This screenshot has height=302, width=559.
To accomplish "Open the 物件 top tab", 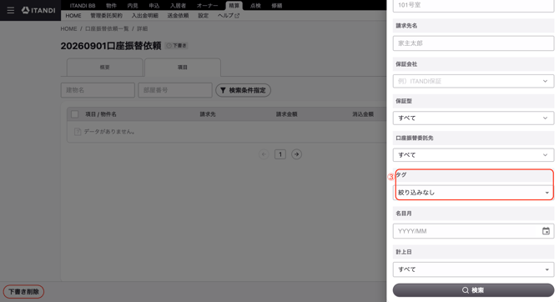I will [111, 6].
